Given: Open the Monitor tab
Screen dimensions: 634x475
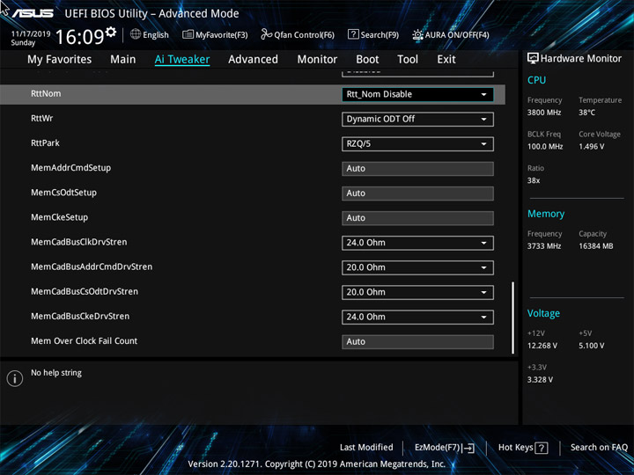Looking at the screenshot, I should tap(317, 60).
